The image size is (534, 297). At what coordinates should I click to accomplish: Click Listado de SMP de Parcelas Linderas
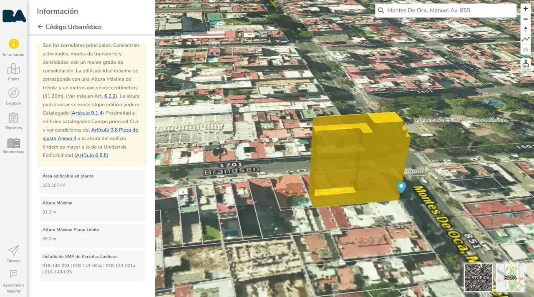[80, 257]
